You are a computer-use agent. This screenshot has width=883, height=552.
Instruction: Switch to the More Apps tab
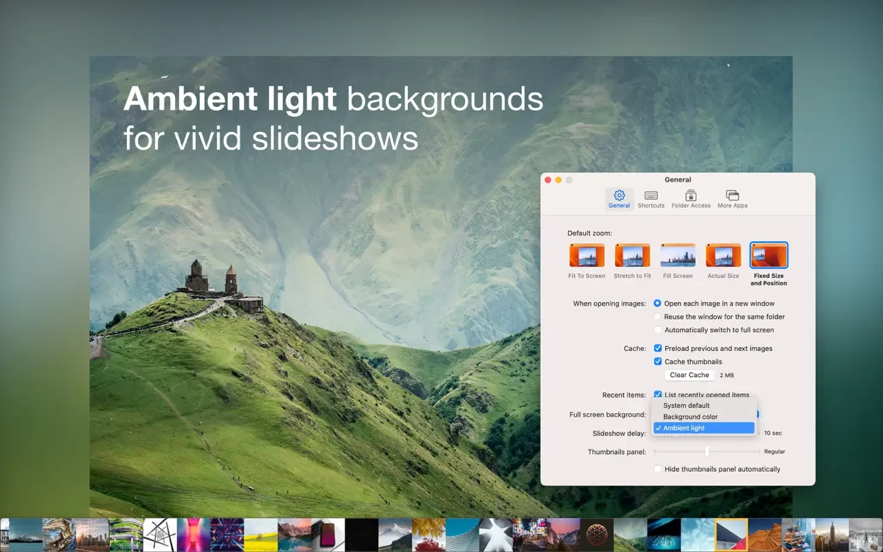click(x=732, y=199)
